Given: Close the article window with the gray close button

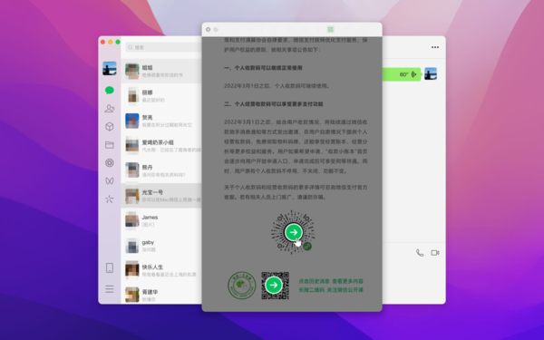Looking at the screenshot, I should coord(209,30).
